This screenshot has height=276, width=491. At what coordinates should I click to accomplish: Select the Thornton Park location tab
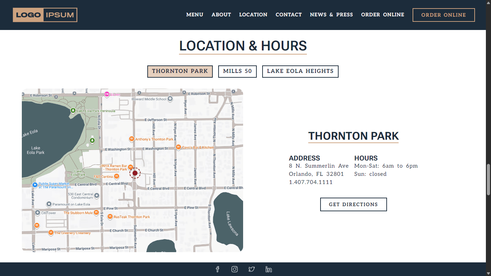tap(180, 71)
